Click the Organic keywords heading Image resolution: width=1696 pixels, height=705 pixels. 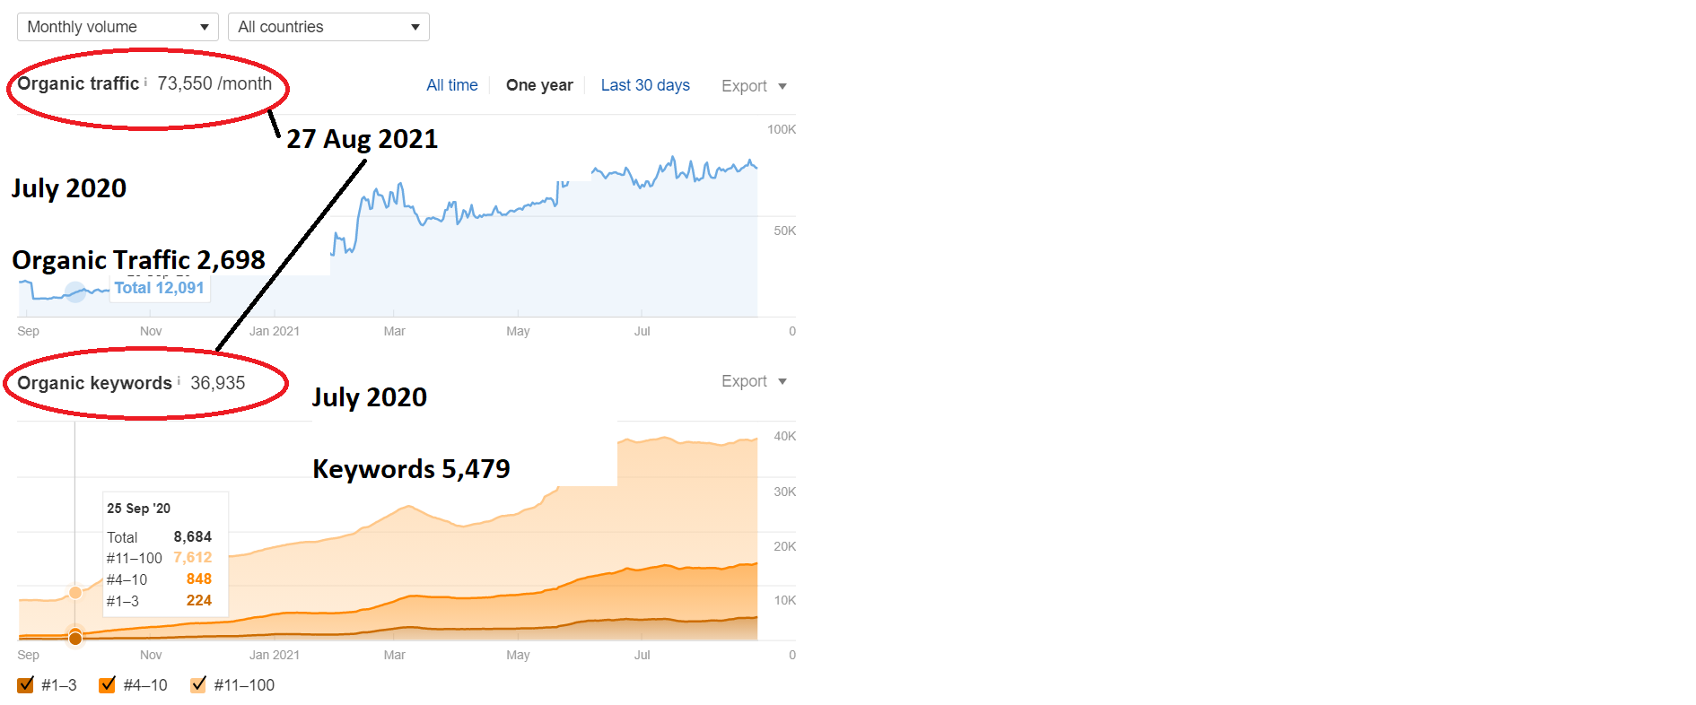(94, 383)
